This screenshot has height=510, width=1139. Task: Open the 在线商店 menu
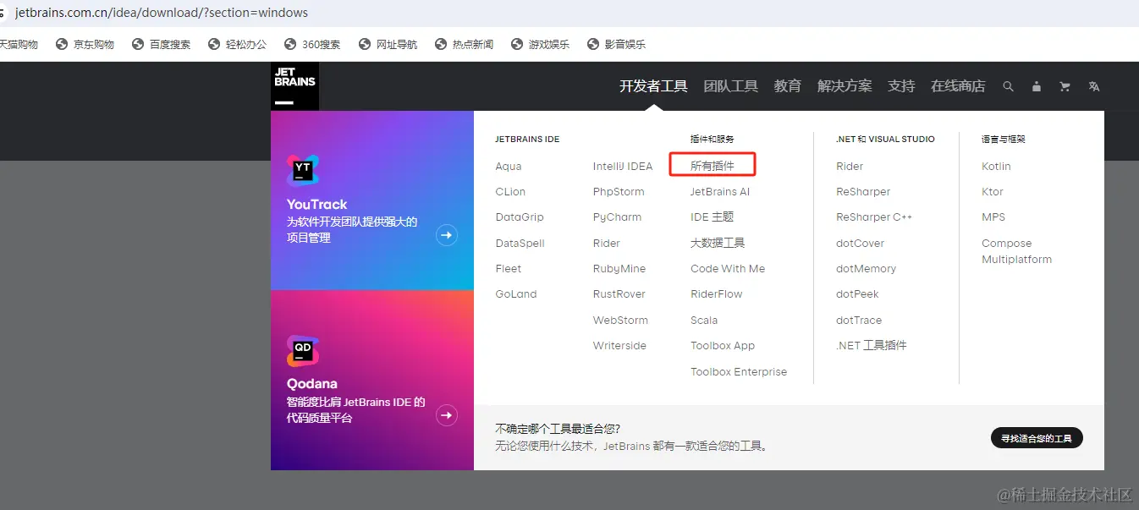(958, 86)
